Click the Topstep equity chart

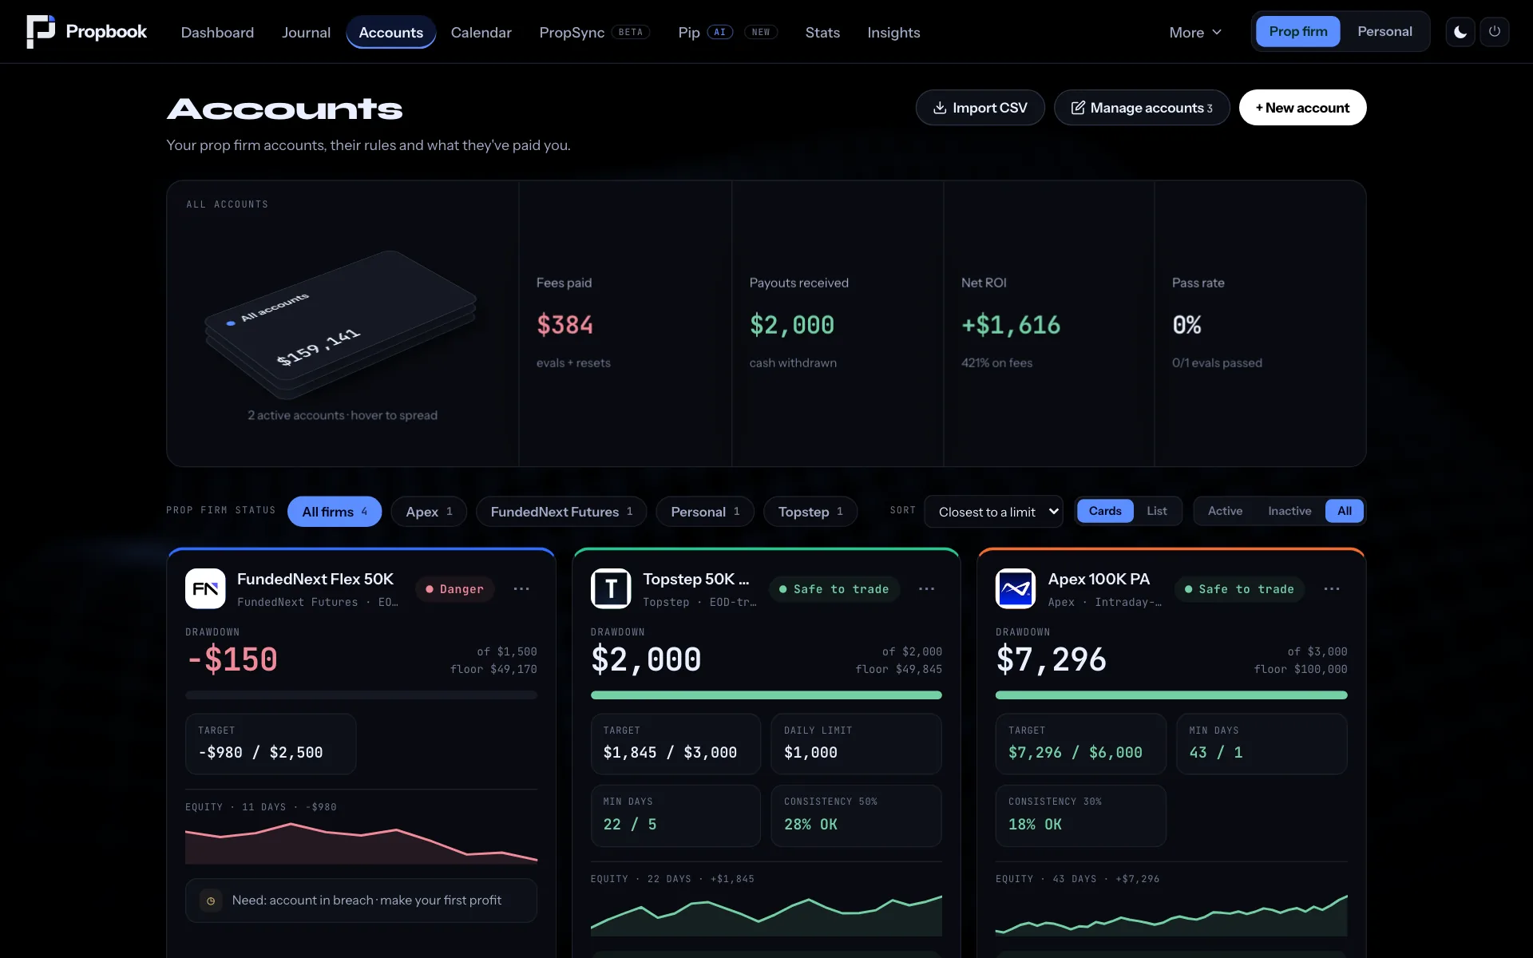pyautogui.click(x=766, y=915)
